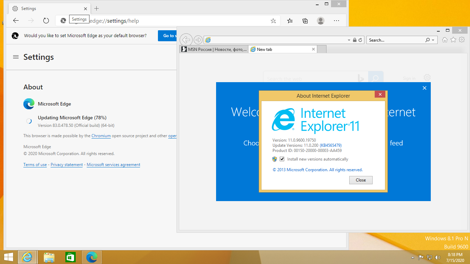Viewport: 470px width, 264px height.
Task: Click the IE security lock icon
Action: click(x=355, y=40)
